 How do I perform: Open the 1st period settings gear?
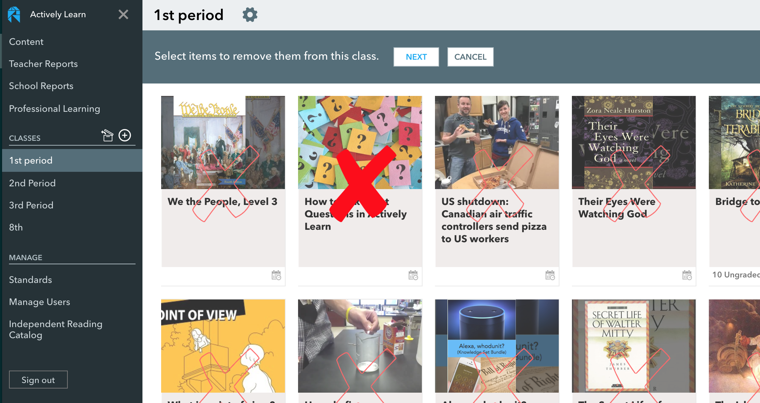250,15
